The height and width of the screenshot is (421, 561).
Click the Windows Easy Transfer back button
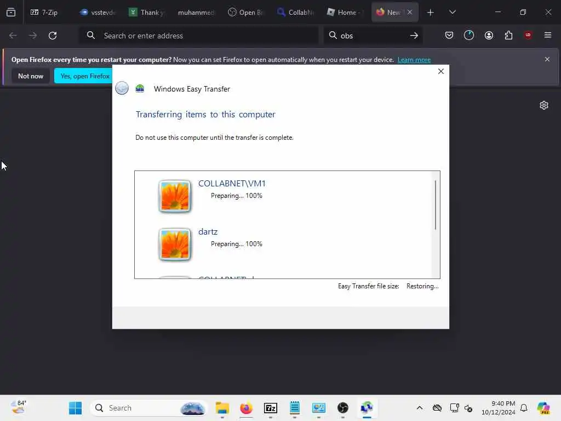[122, 88]
